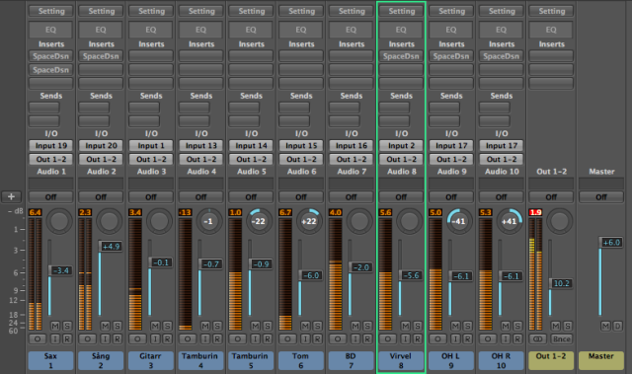Mute the Master channel

click(x=605, y=326)
